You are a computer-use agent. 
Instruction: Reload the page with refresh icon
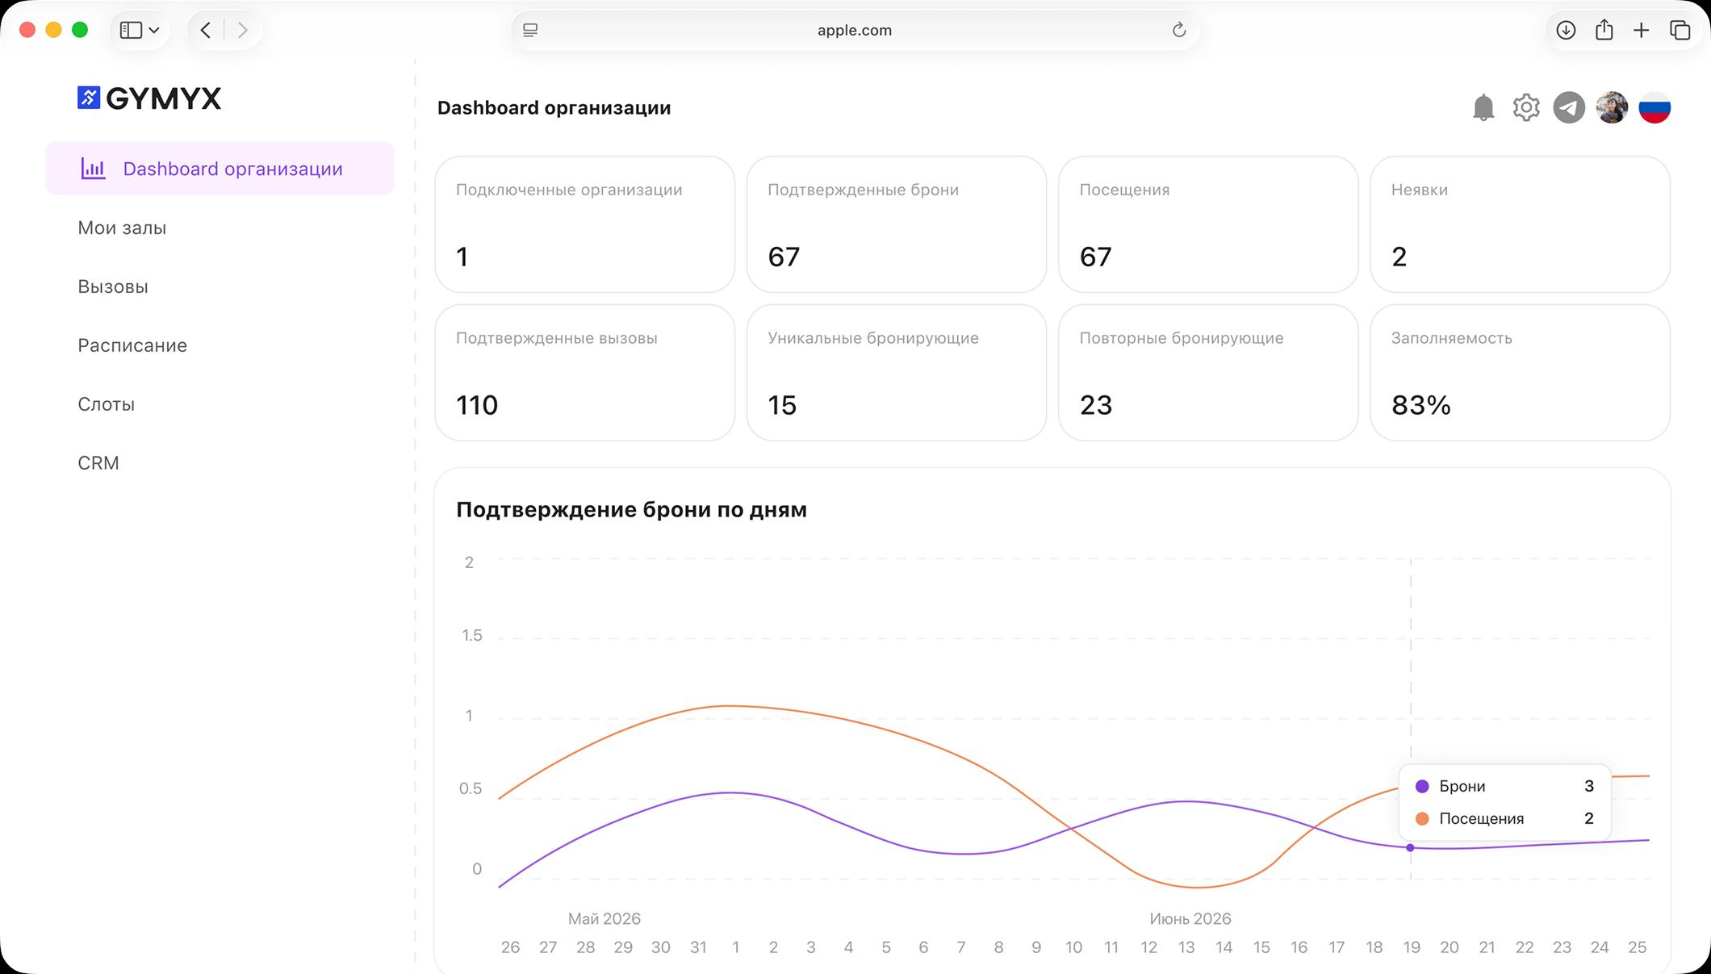[1178, 30]
